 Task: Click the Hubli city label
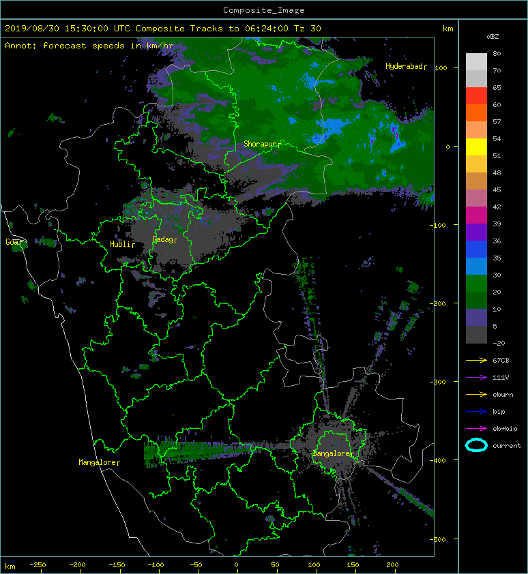[122, 244]
